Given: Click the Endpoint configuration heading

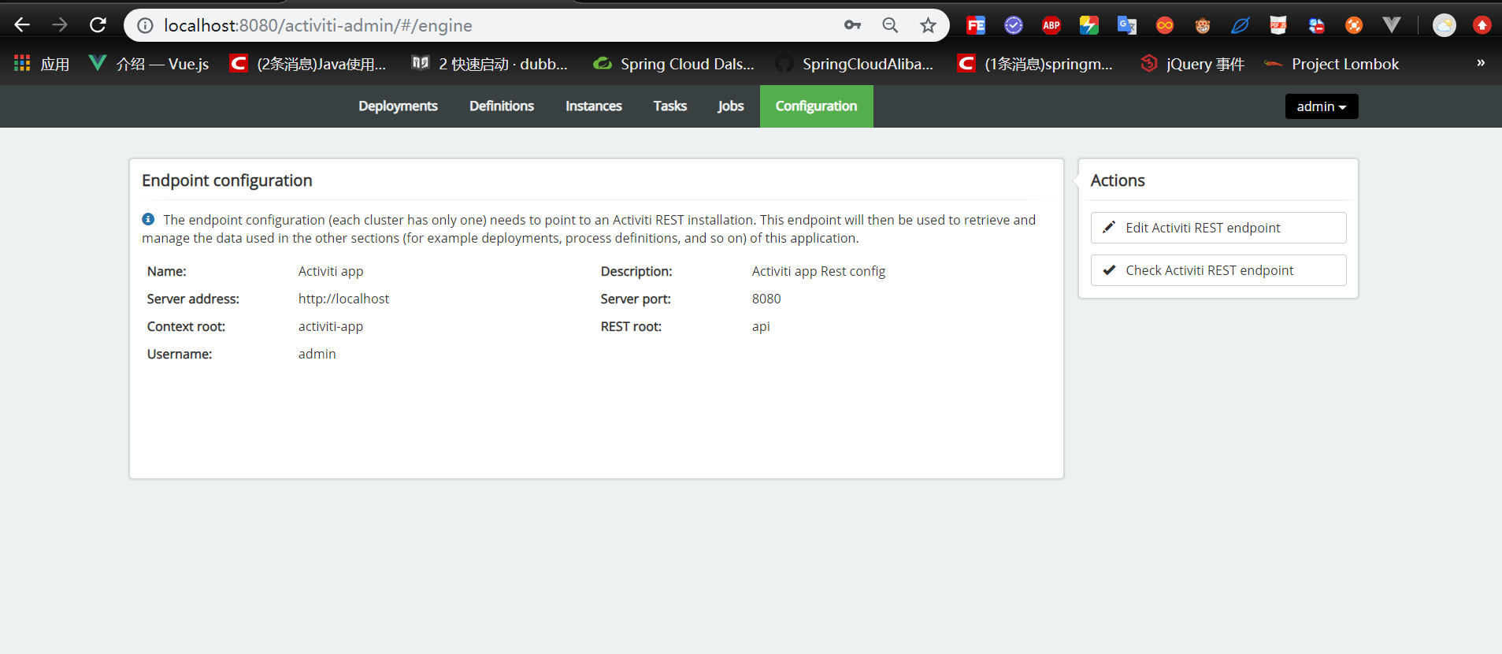Looking at the screenshot, I should [x=227, y=180].
